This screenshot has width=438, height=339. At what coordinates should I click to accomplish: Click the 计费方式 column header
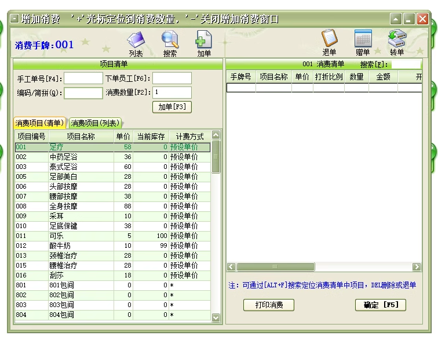coord(189,136)
